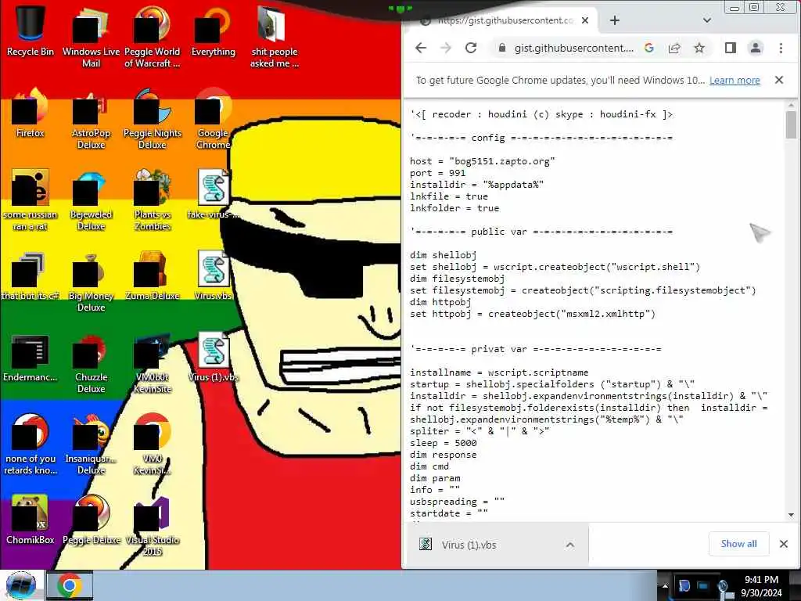Select the VM0 KevinSi... Chrome shortcut
Screen dimensions: 801x601
coord(153,444)
